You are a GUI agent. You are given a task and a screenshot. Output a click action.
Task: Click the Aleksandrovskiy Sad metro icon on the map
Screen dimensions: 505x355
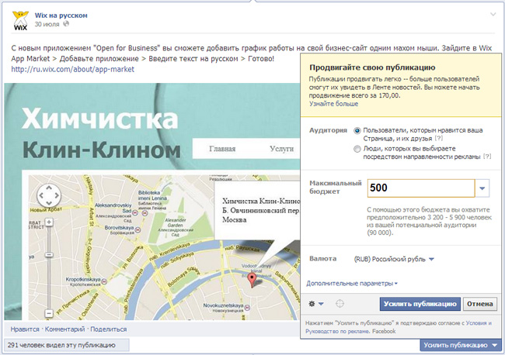[x=135, y=212]
